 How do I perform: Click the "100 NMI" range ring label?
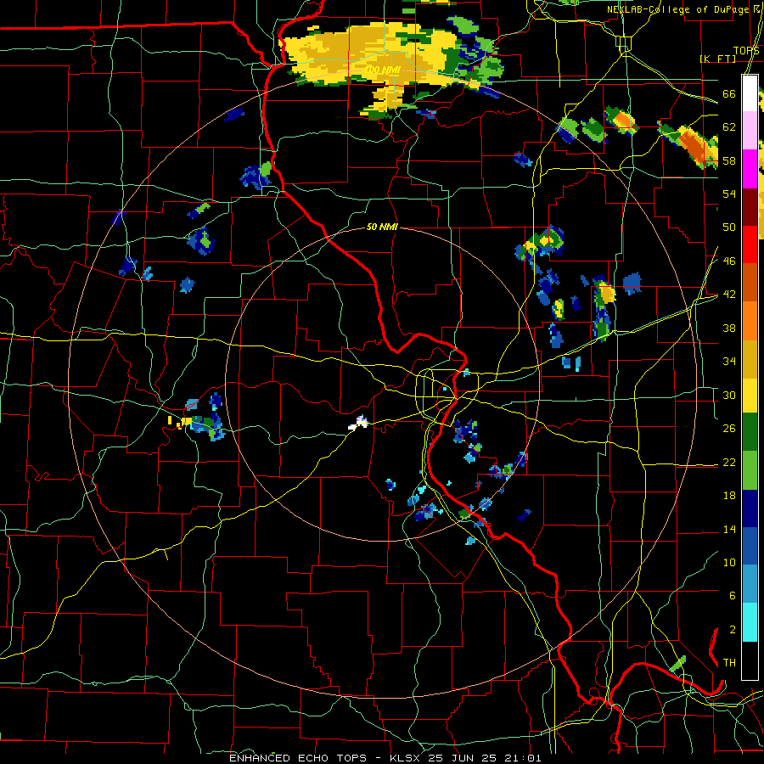[x=383, y=70]
